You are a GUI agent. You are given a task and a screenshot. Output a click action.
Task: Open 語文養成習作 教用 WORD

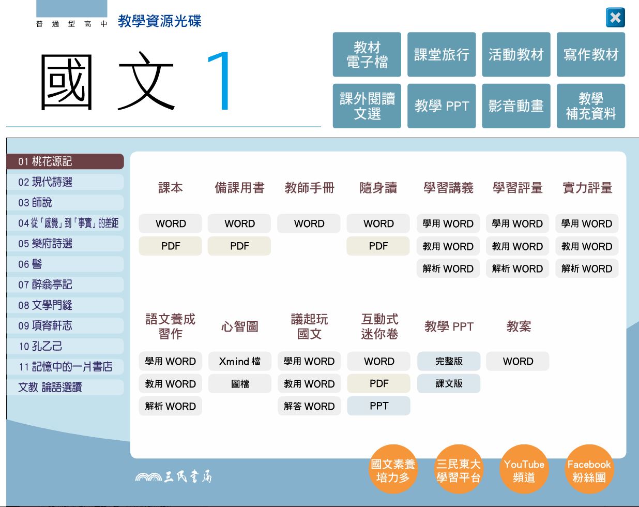coord(171,384)
